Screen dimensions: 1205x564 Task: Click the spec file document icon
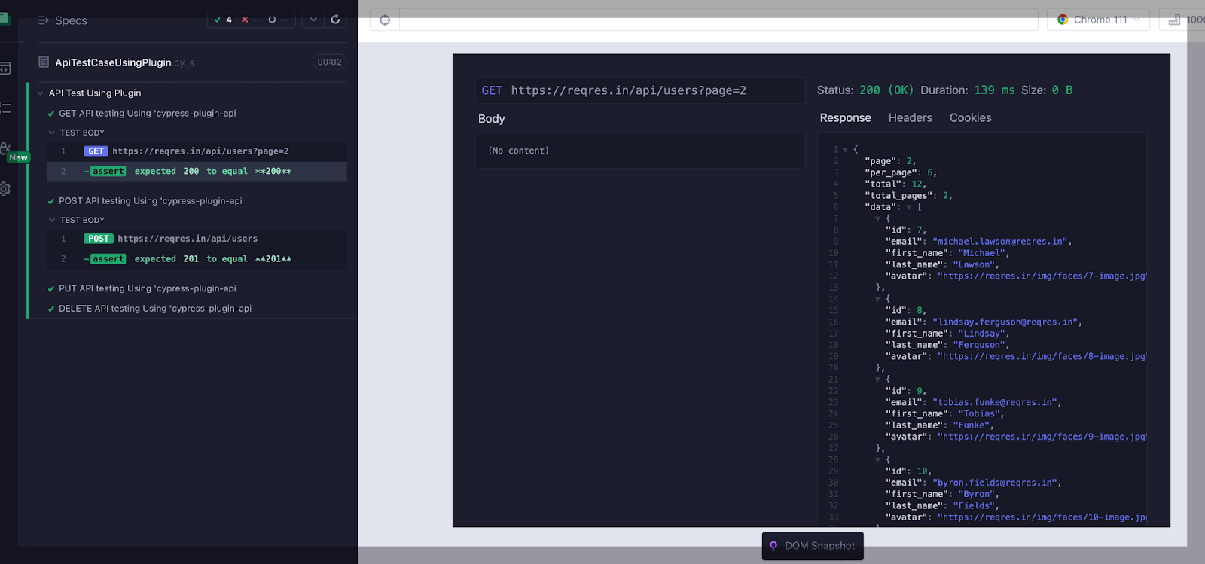[x=44, y=62]
